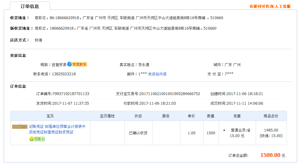Click the 和我联系 contact seller button

[79, 65]
